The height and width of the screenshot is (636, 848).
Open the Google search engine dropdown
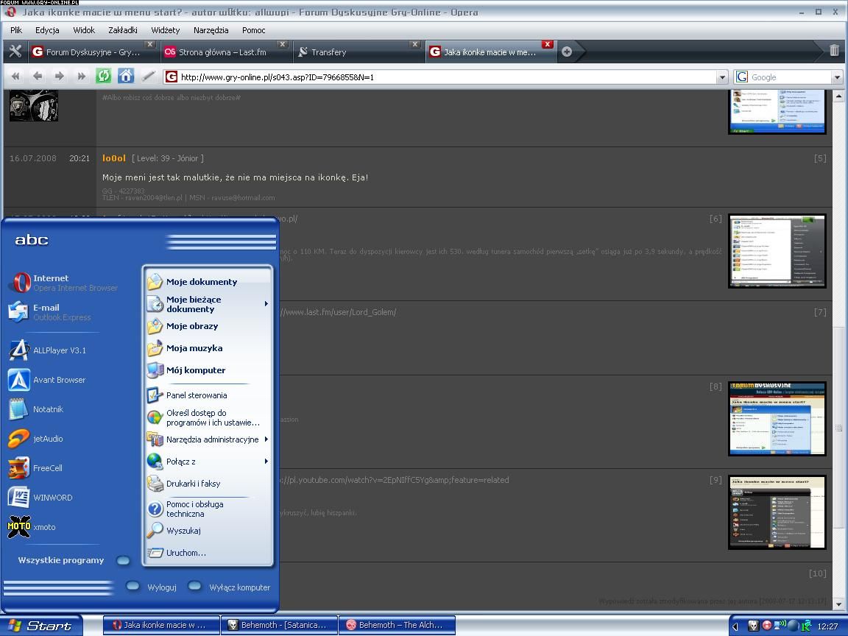836,77
